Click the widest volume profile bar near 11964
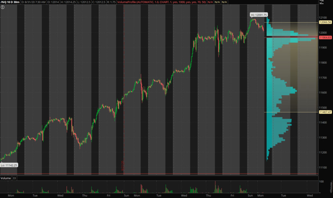The image size is (333, 198). (293, 39)
